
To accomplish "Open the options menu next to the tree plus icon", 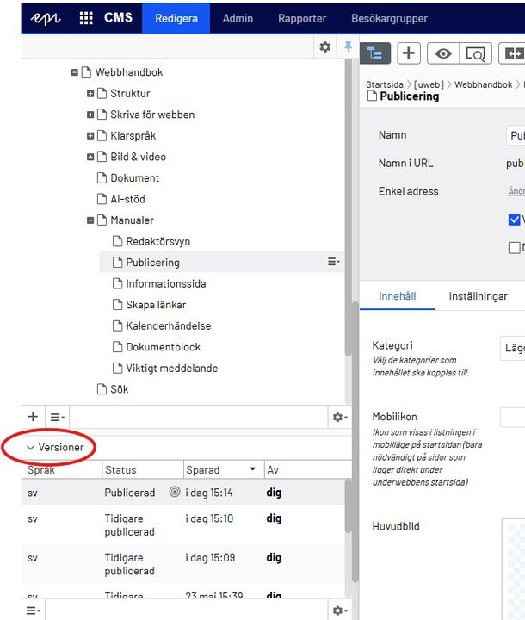I will point(58,417).
